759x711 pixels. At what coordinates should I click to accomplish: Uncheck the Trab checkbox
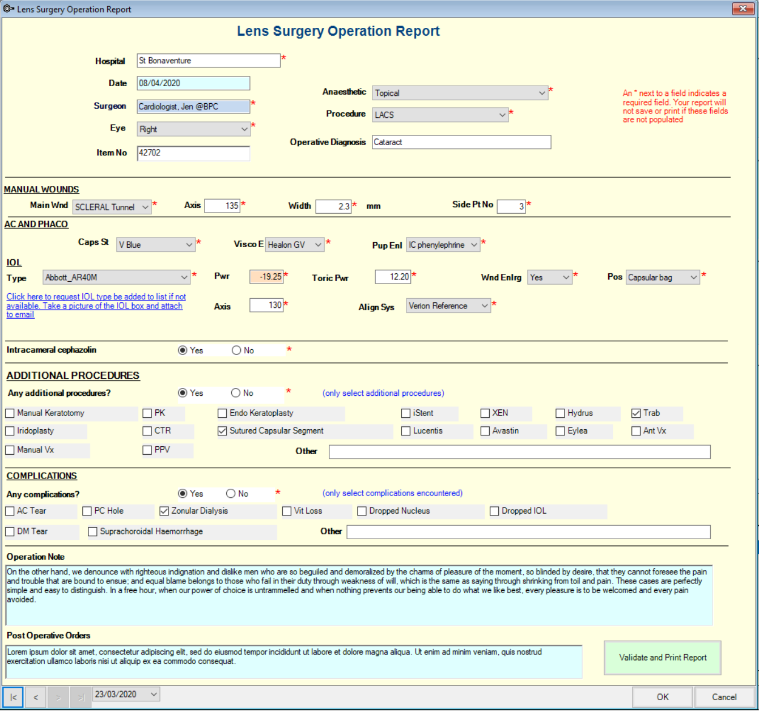636,413
